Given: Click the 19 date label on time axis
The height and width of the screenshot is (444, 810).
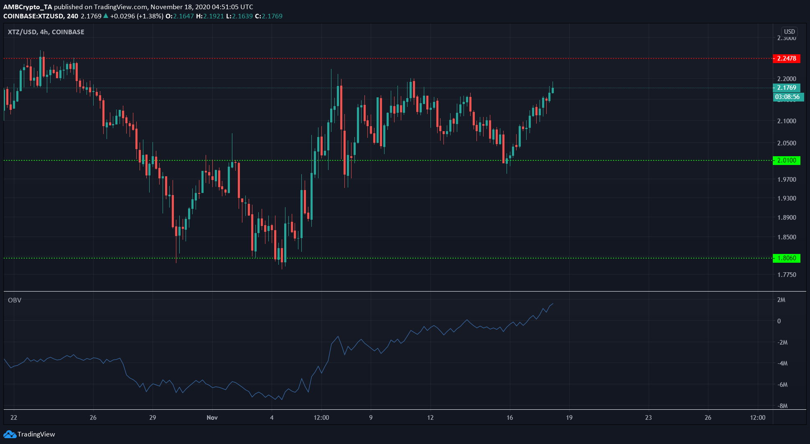Looking at the screenshot, I should click(x=569, y=418).
